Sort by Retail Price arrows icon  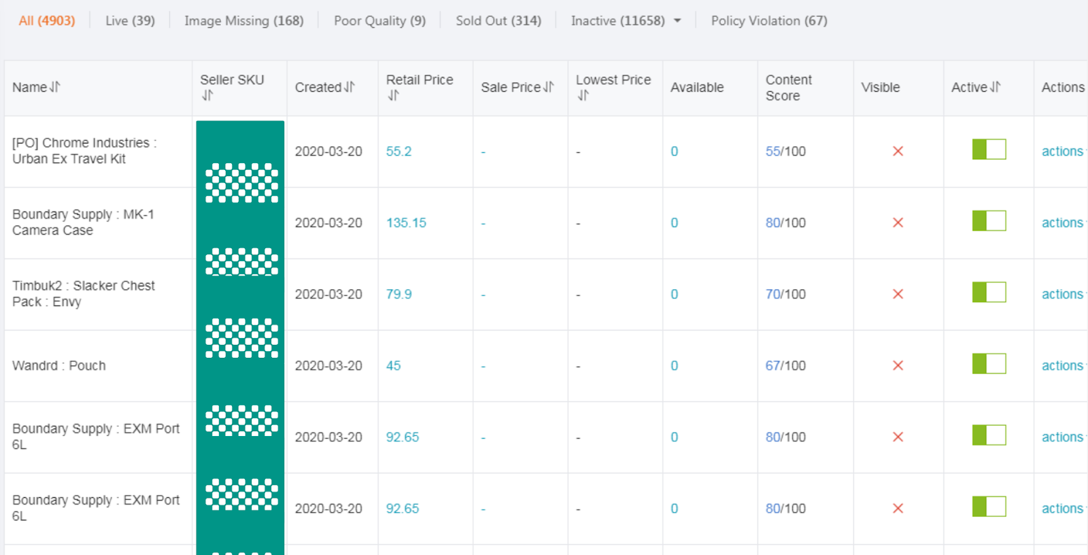click(393, 96)
